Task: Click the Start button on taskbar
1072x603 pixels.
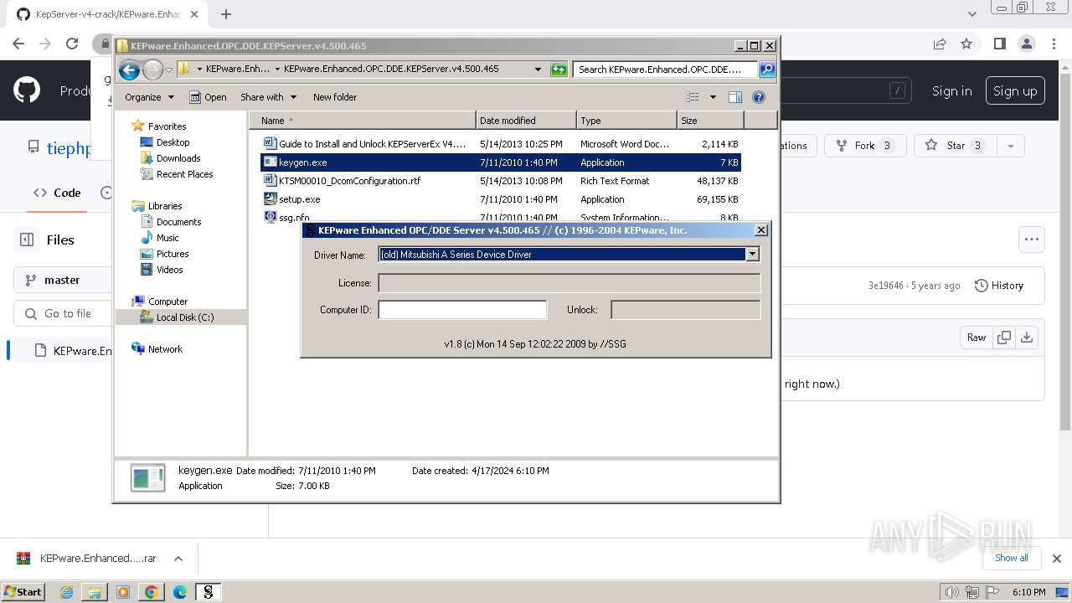Action: (x=23, y=591)
